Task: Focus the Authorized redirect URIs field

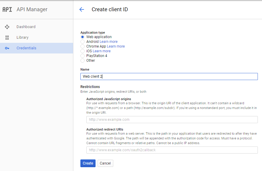Action: click(x=172, y=150)
